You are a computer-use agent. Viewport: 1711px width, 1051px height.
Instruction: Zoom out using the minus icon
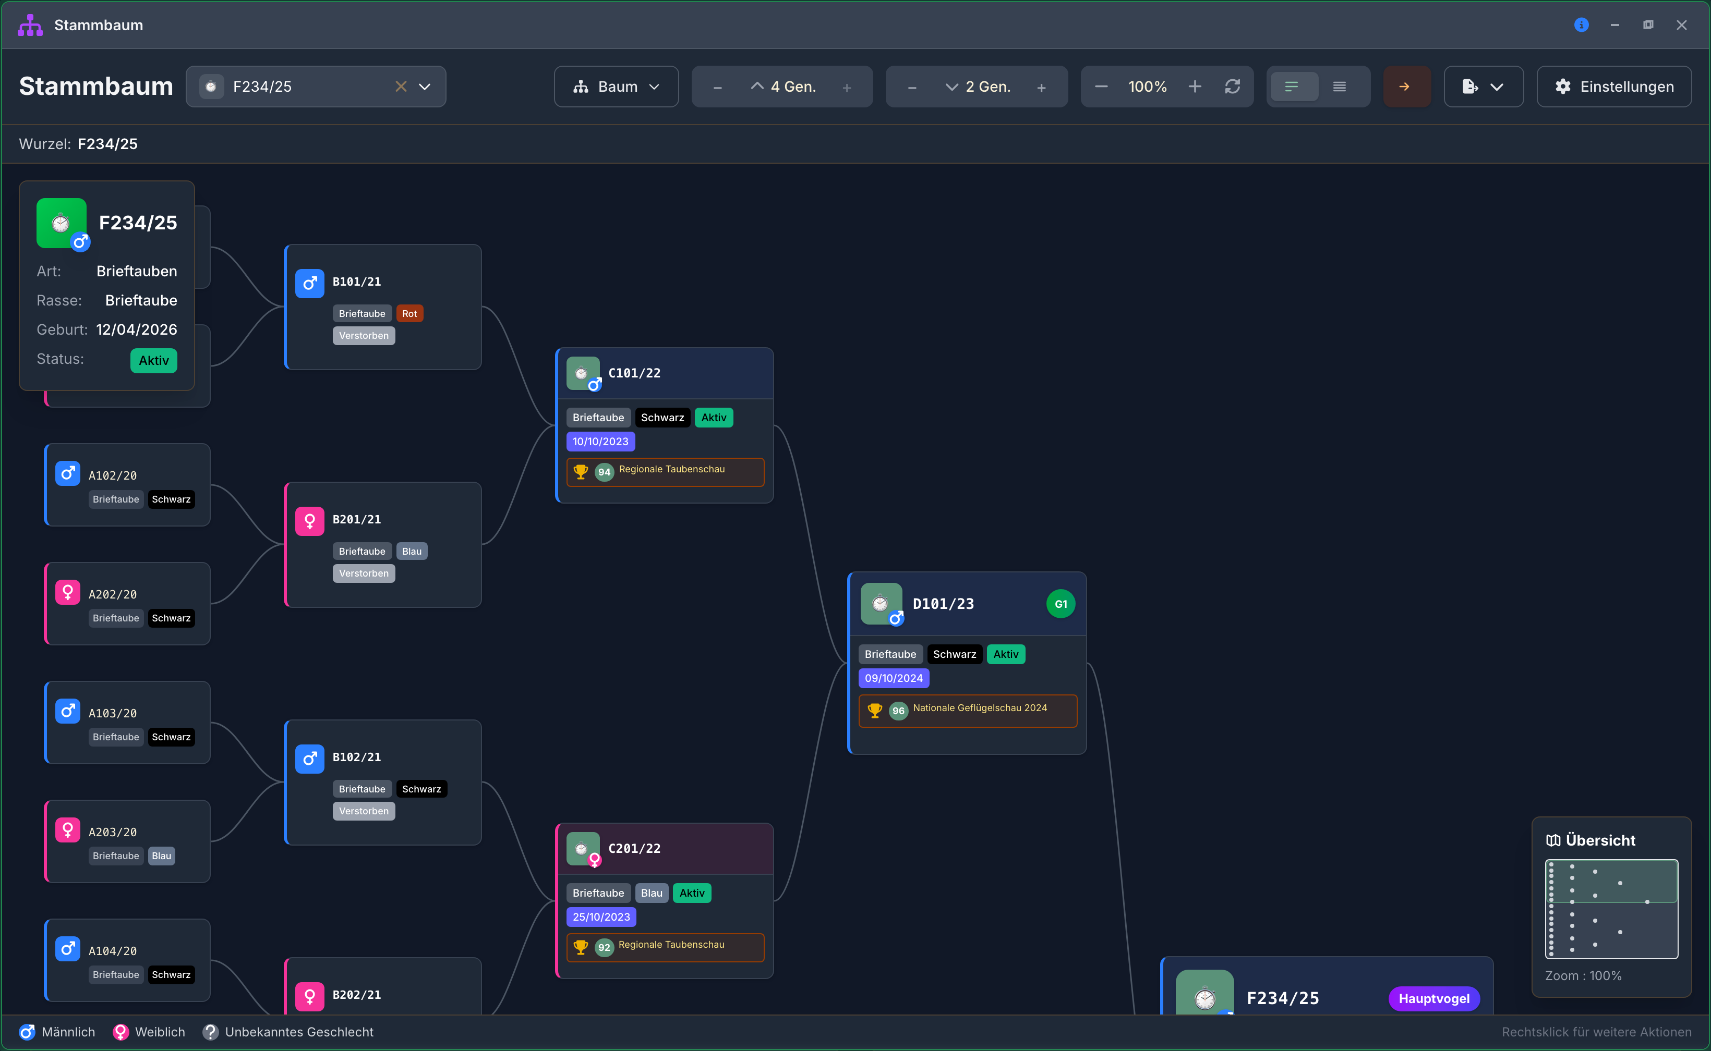pyautogui.click(x=1101, y=87)
